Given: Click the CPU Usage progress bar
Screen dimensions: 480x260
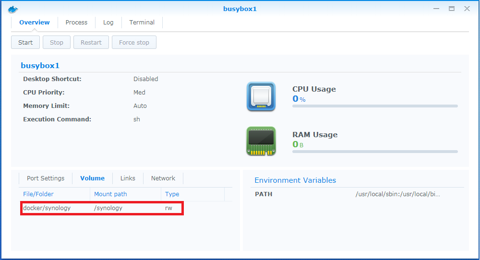Looking at the screenshot, I should click(375, 106).
